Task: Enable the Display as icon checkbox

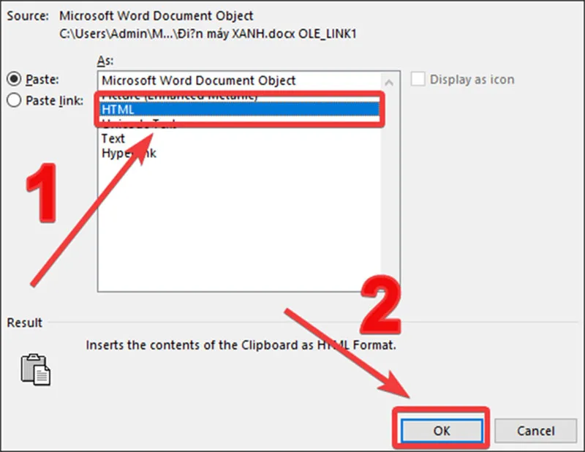Action: click(x=418, y=79)
